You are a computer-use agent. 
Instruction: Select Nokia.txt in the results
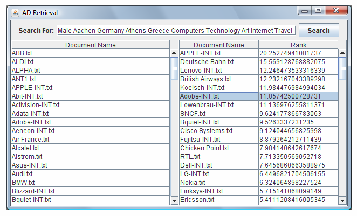click(x=219, y=183)
